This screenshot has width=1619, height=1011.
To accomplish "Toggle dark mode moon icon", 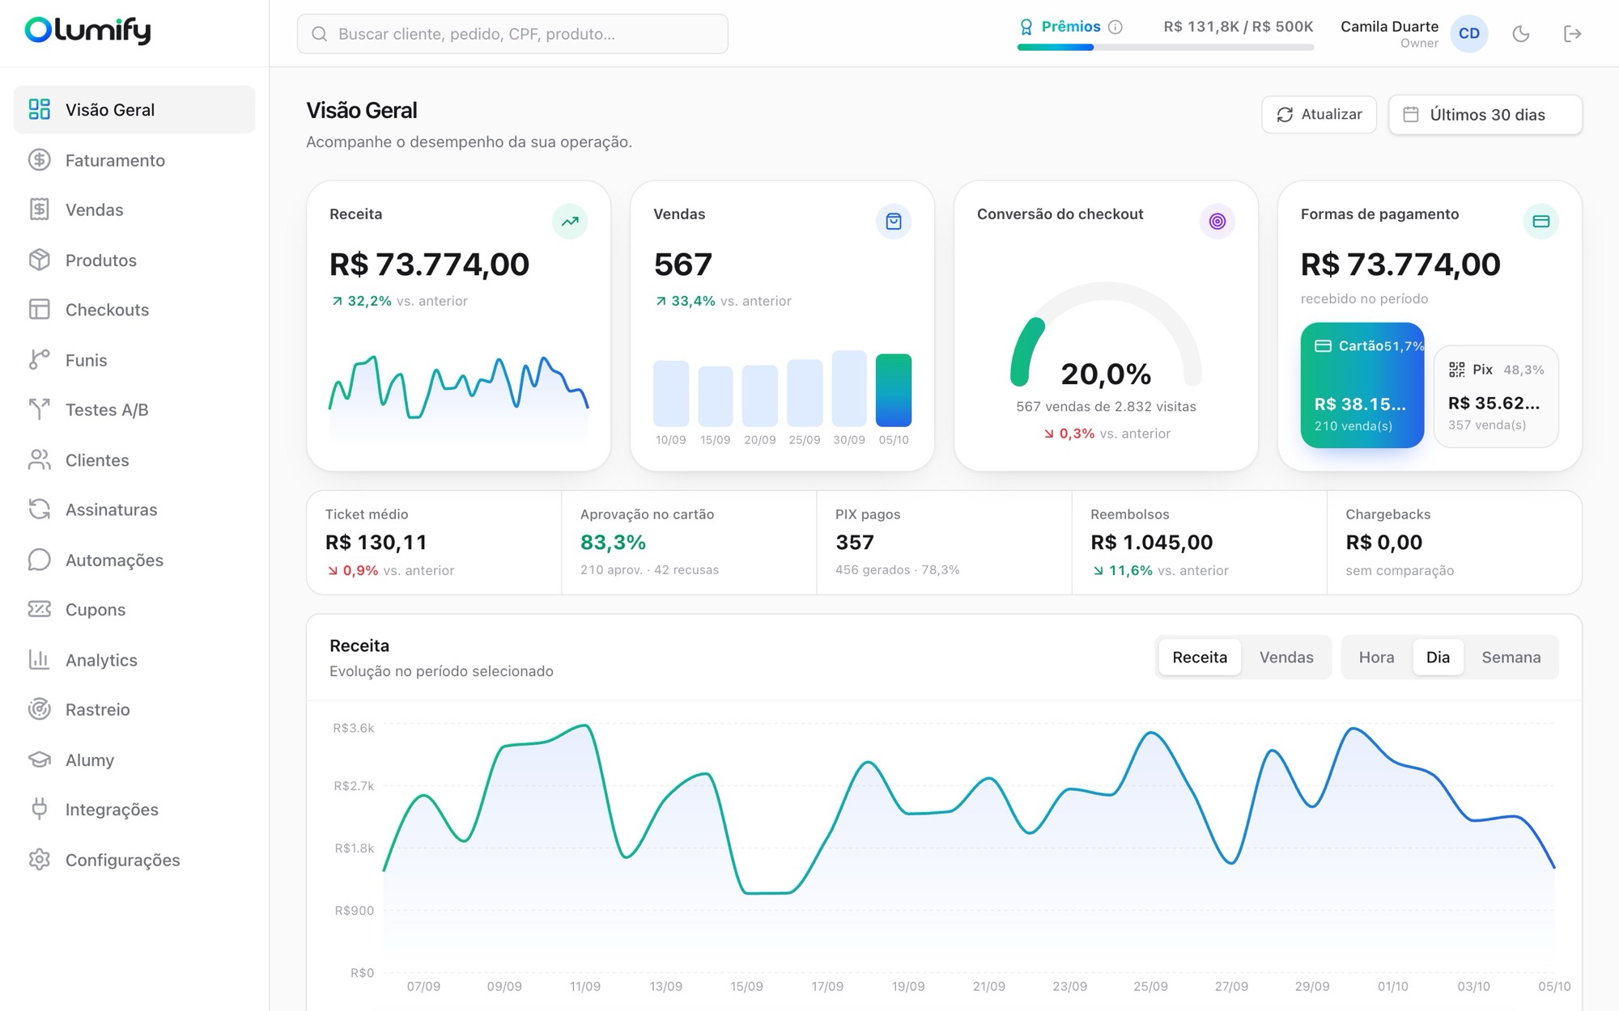I will pyautogui.click(x=1521, y=34).
